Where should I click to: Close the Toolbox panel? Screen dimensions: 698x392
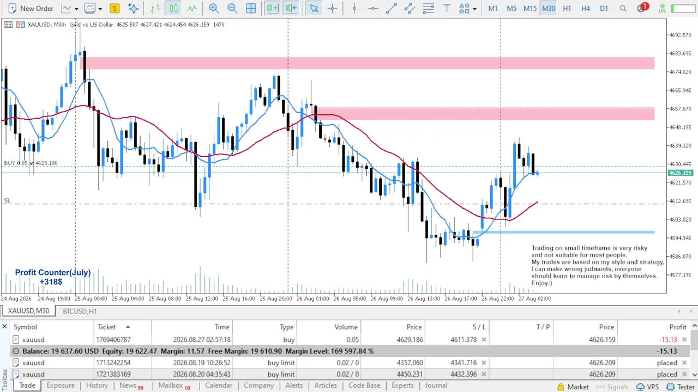click(4, 327)
